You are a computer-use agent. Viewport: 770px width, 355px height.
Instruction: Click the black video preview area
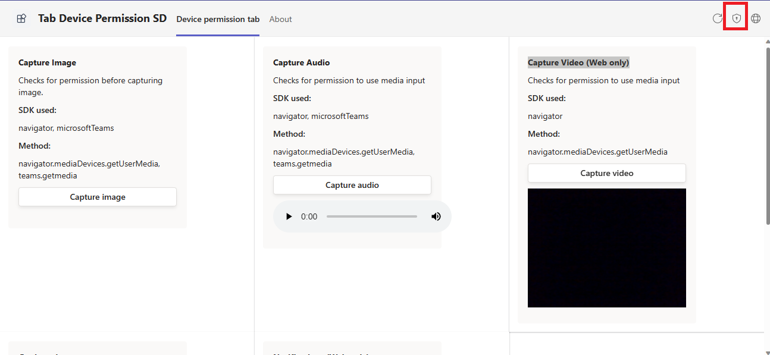606,247
